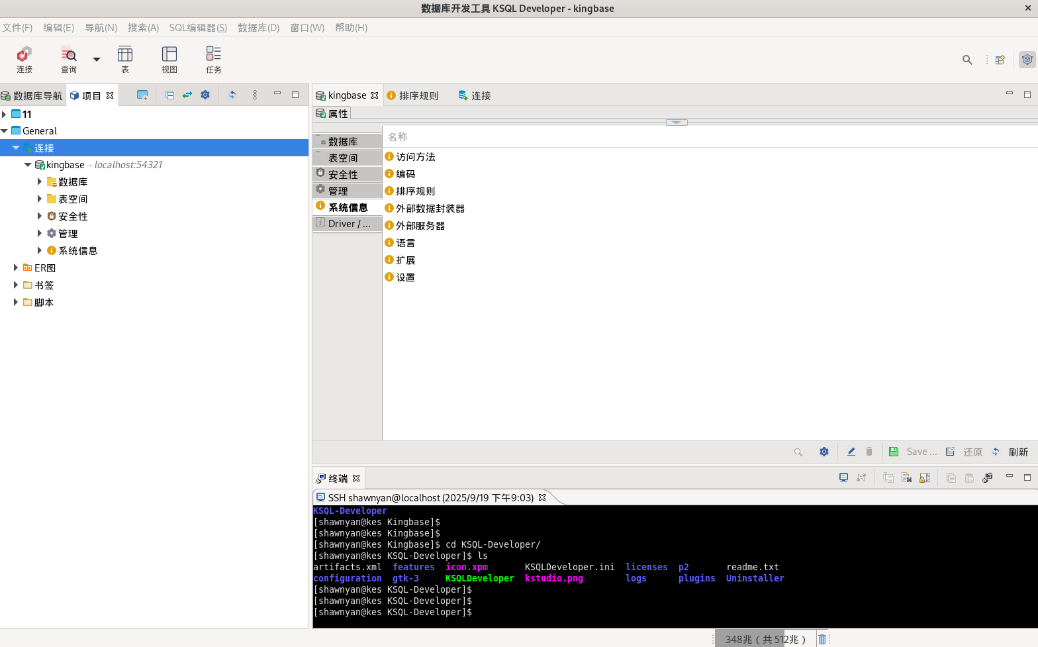Switch to the 数据库导航 tab
The image size is (1038, 647).
click(x=32, y=95)
